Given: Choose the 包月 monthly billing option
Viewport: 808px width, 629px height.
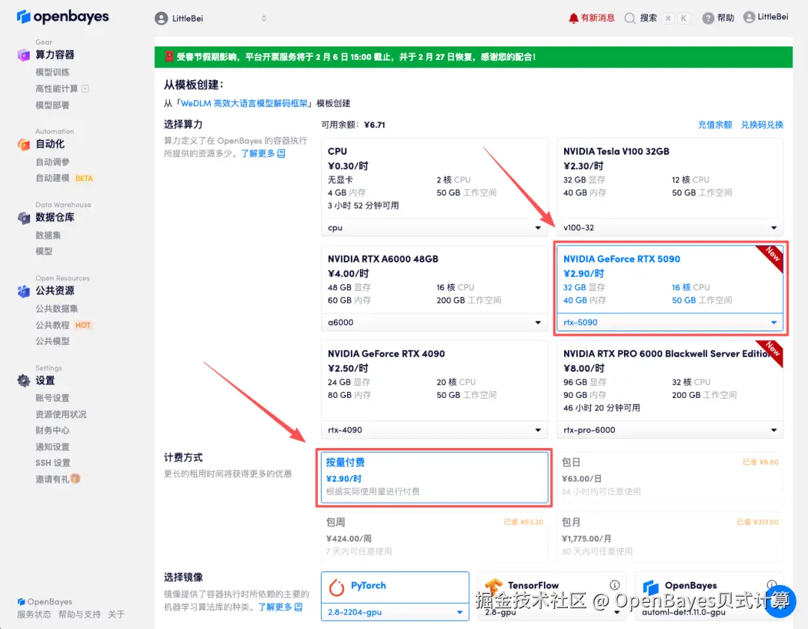Looking at the screenshot, I should [670, 535].
